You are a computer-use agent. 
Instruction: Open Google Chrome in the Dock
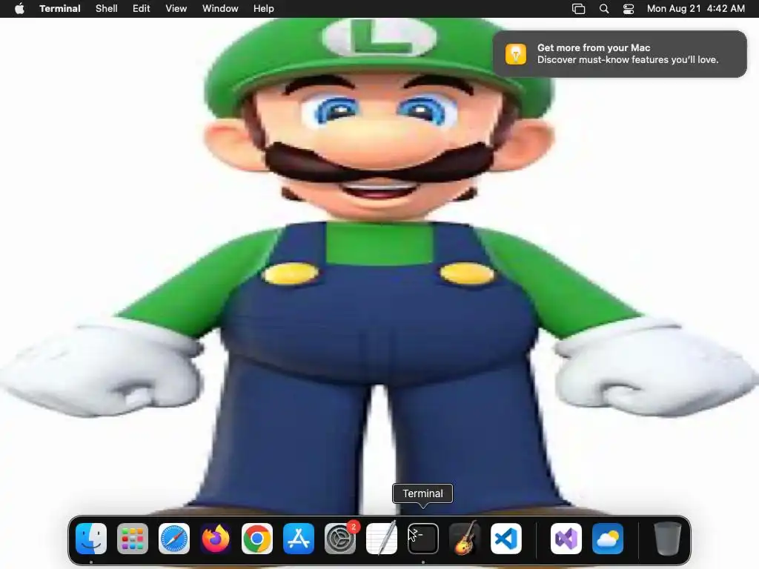pos(257,539)
